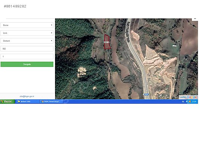Click the parcel number label inside red polygon

pos(107,42)
